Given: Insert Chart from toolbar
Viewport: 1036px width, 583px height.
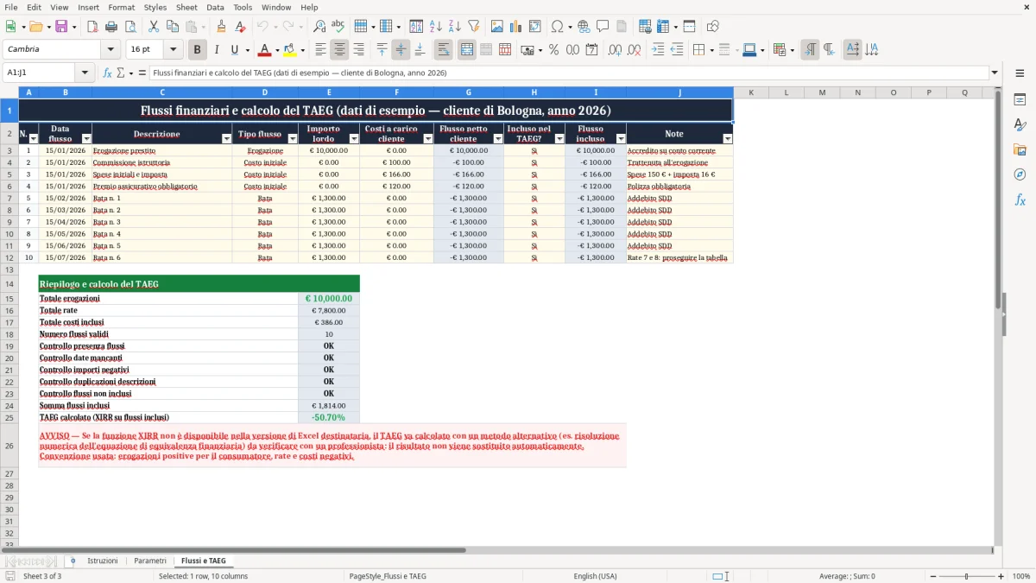Looking at the screenshot, I should tap(516, 27).
